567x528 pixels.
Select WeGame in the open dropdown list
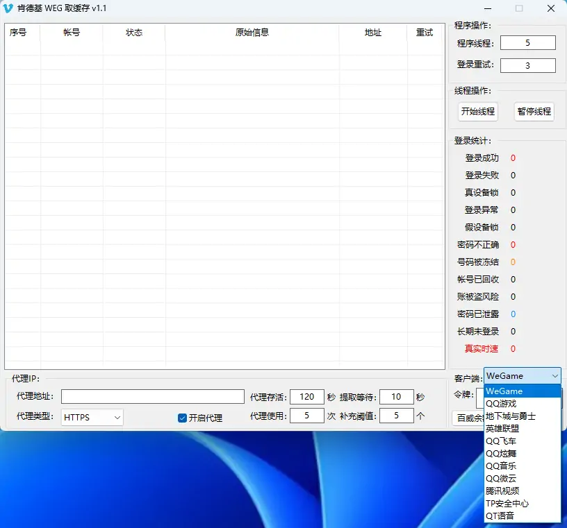tap(522, 391)
